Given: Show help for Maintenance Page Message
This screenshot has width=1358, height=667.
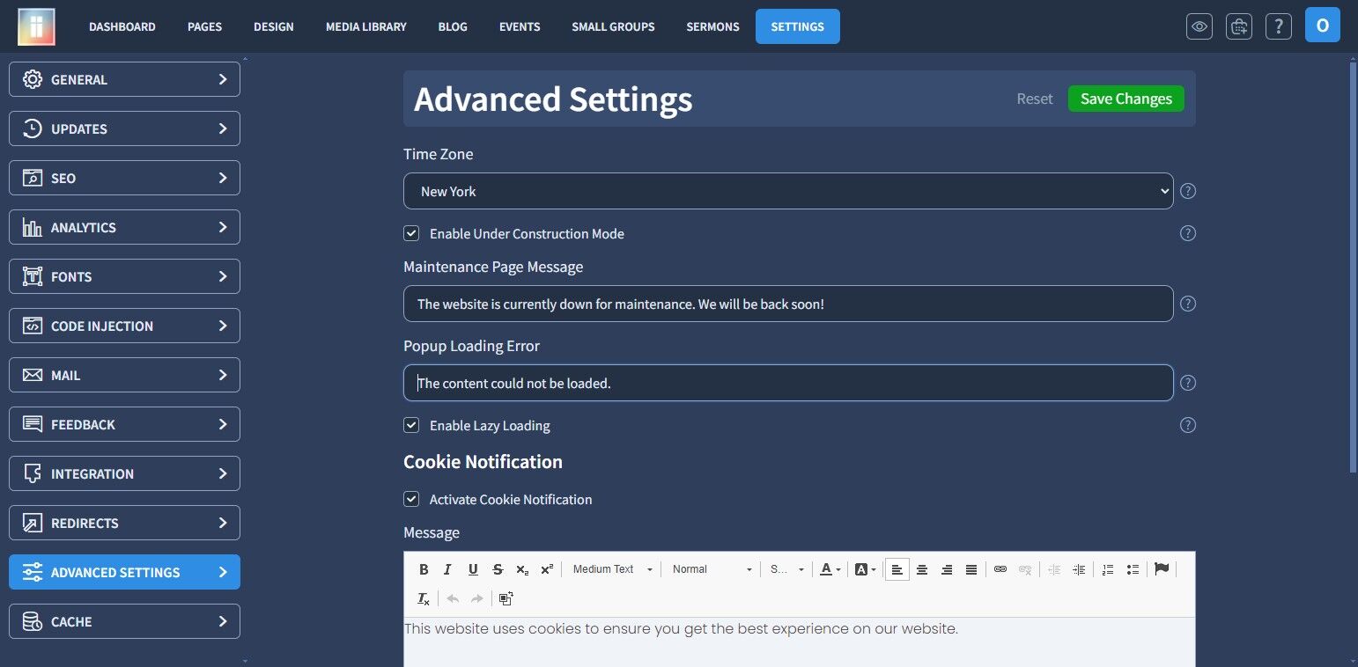Looking at the screenshot, I should 1188,304.
